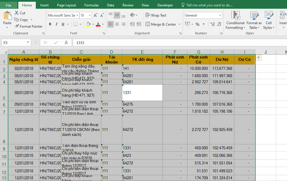This screenshot has height=181, width=287.
Task: Open the General number format dropdown
Action: 220,15
